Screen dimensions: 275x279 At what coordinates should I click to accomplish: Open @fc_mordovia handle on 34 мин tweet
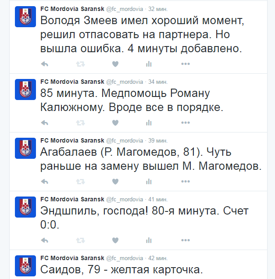click(125, 82)
